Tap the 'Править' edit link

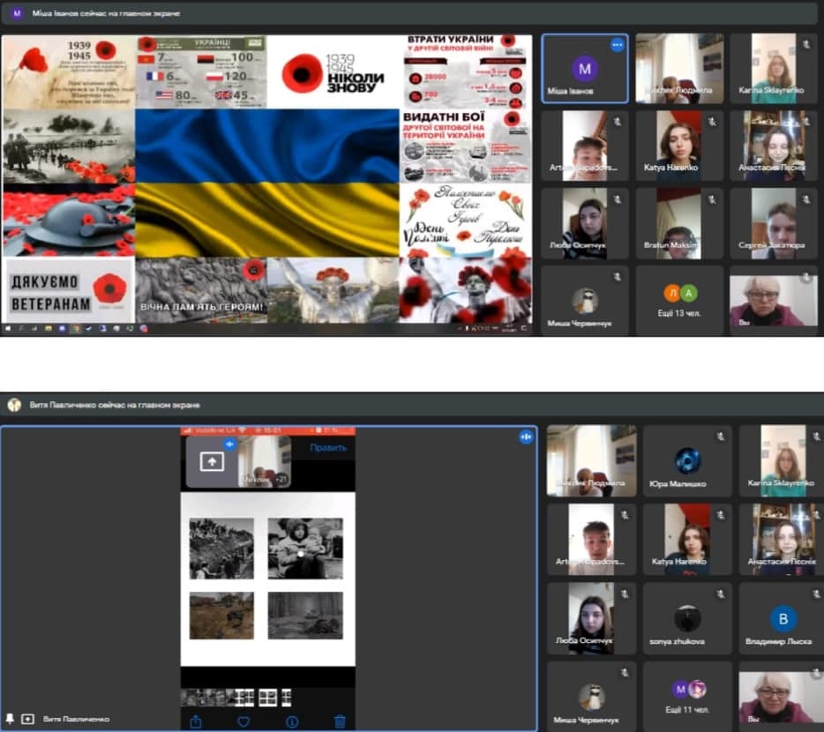[x=327, y=447]
